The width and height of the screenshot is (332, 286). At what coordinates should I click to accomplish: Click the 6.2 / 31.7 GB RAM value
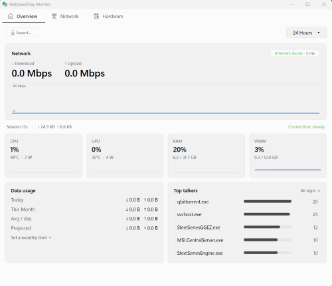pos(185,158)
